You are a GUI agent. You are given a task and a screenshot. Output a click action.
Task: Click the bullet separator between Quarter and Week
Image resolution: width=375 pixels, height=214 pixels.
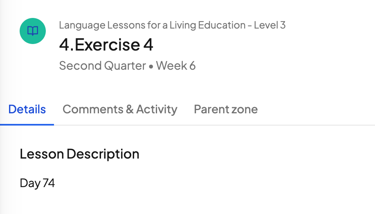click(151, 66)
